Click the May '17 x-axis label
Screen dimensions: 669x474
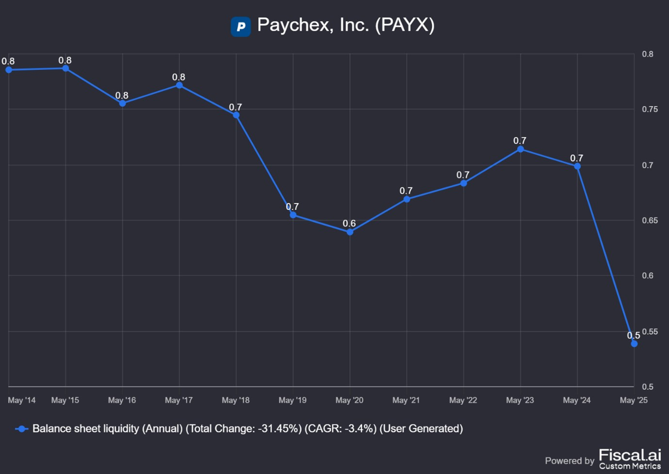(179, 400)
